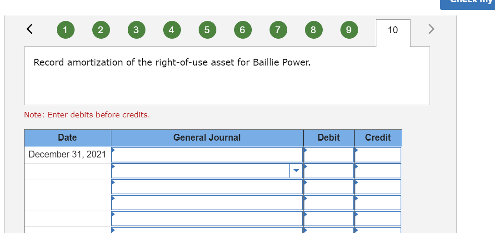
Task: Click the 'Note: Enter debits before credits' text
Action: pyautogui.click(x=87, y=115)
